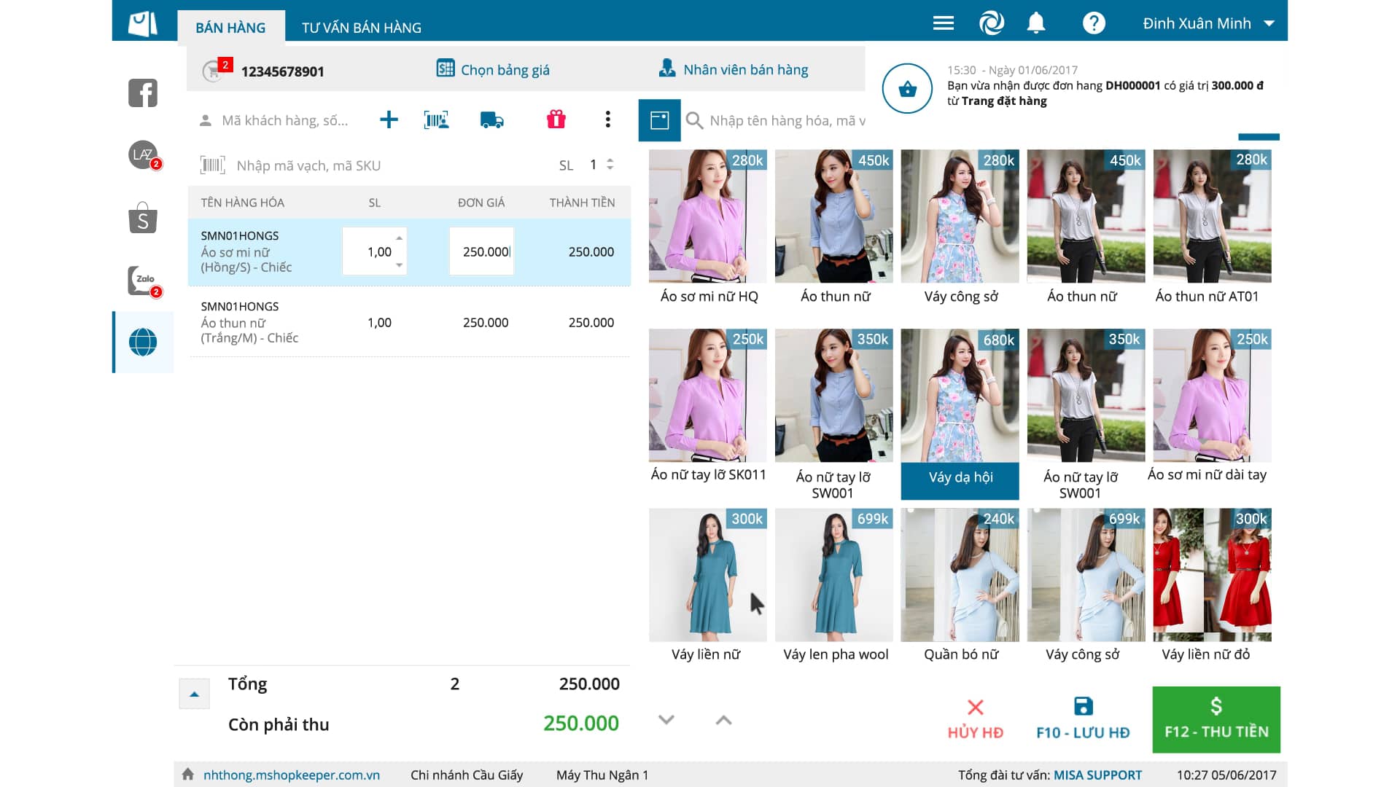Switch to the TƯ VẤN BÁN HÀNG tab
Screen dimensions: 1400x787
click(359, 27)
